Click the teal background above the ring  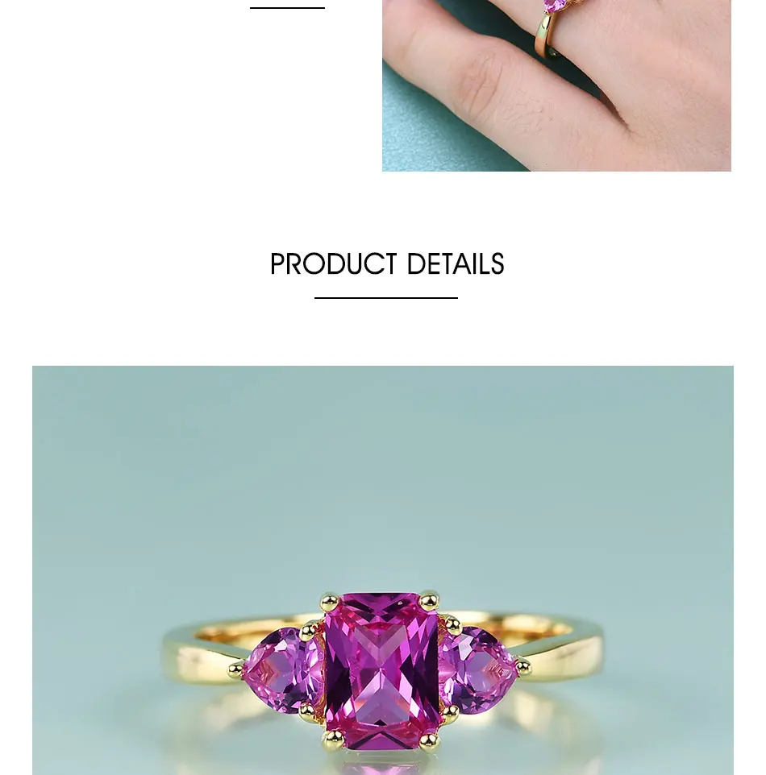coord(383,470)
